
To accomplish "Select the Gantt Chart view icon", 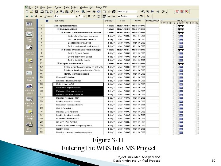I will tap(29, 34).
